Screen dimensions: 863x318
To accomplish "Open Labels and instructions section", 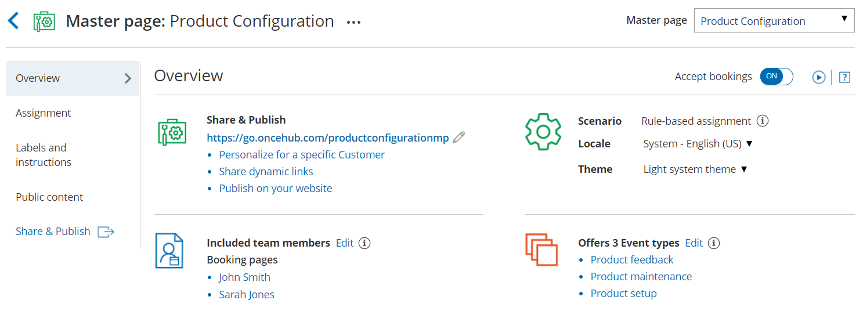I will click(44, 155).
